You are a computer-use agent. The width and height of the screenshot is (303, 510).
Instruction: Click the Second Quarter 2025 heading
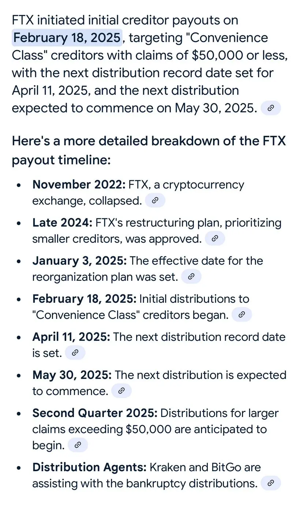[x=95, y=413]
